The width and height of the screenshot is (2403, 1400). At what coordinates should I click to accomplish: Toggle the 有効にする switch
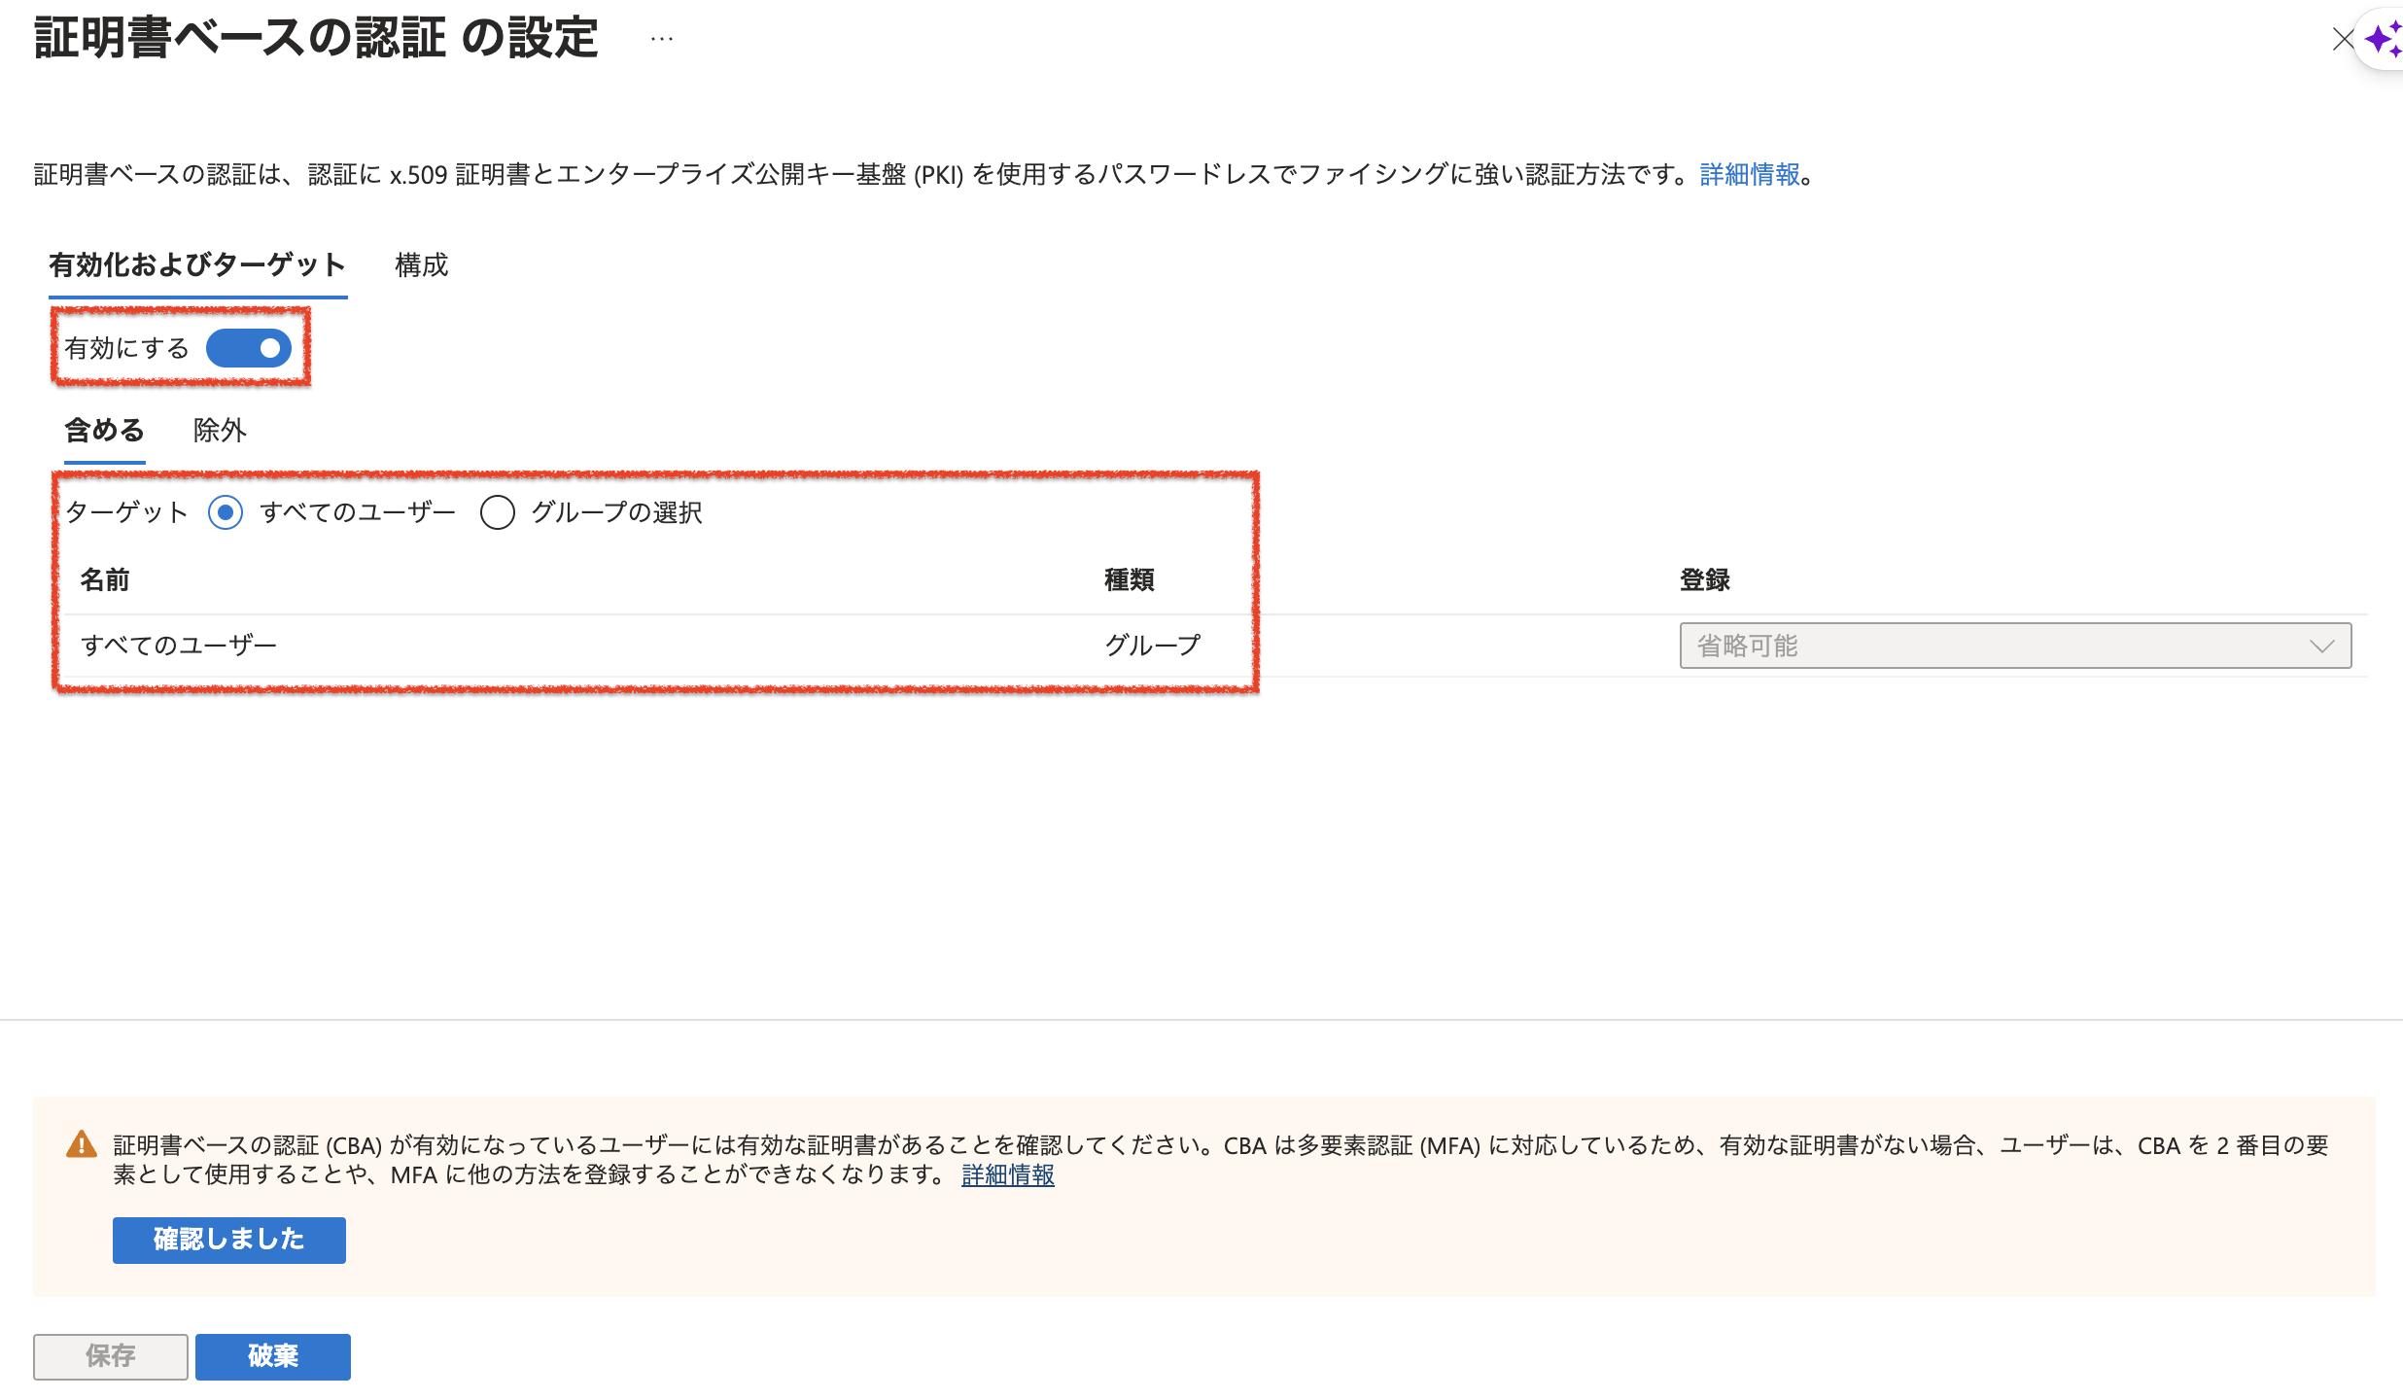click(249, 348)
